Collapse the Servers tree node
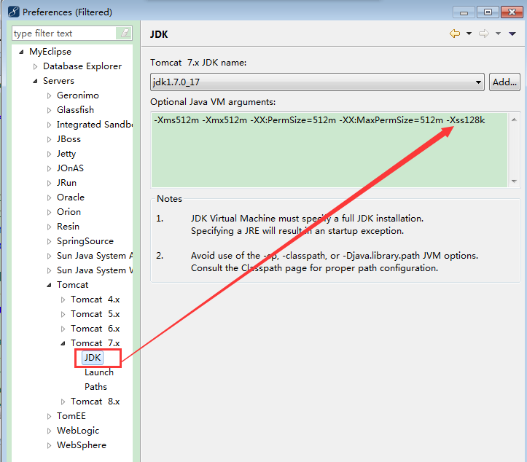This screenshot has width=527, height=462. (x=35, y=81)
